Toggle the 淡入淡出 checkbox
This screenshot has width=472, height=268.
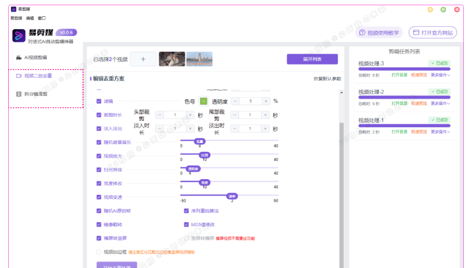99,128
